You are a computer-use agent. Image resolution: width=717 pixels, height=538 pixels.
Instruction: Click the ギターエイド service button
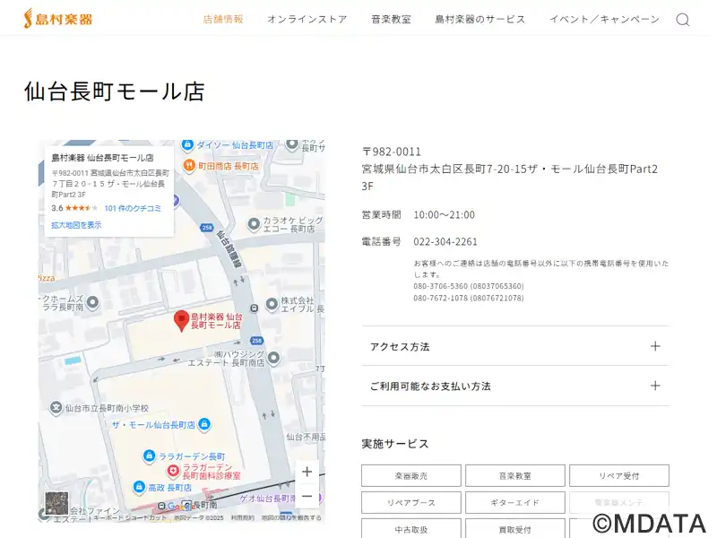(x=515, y=503)
